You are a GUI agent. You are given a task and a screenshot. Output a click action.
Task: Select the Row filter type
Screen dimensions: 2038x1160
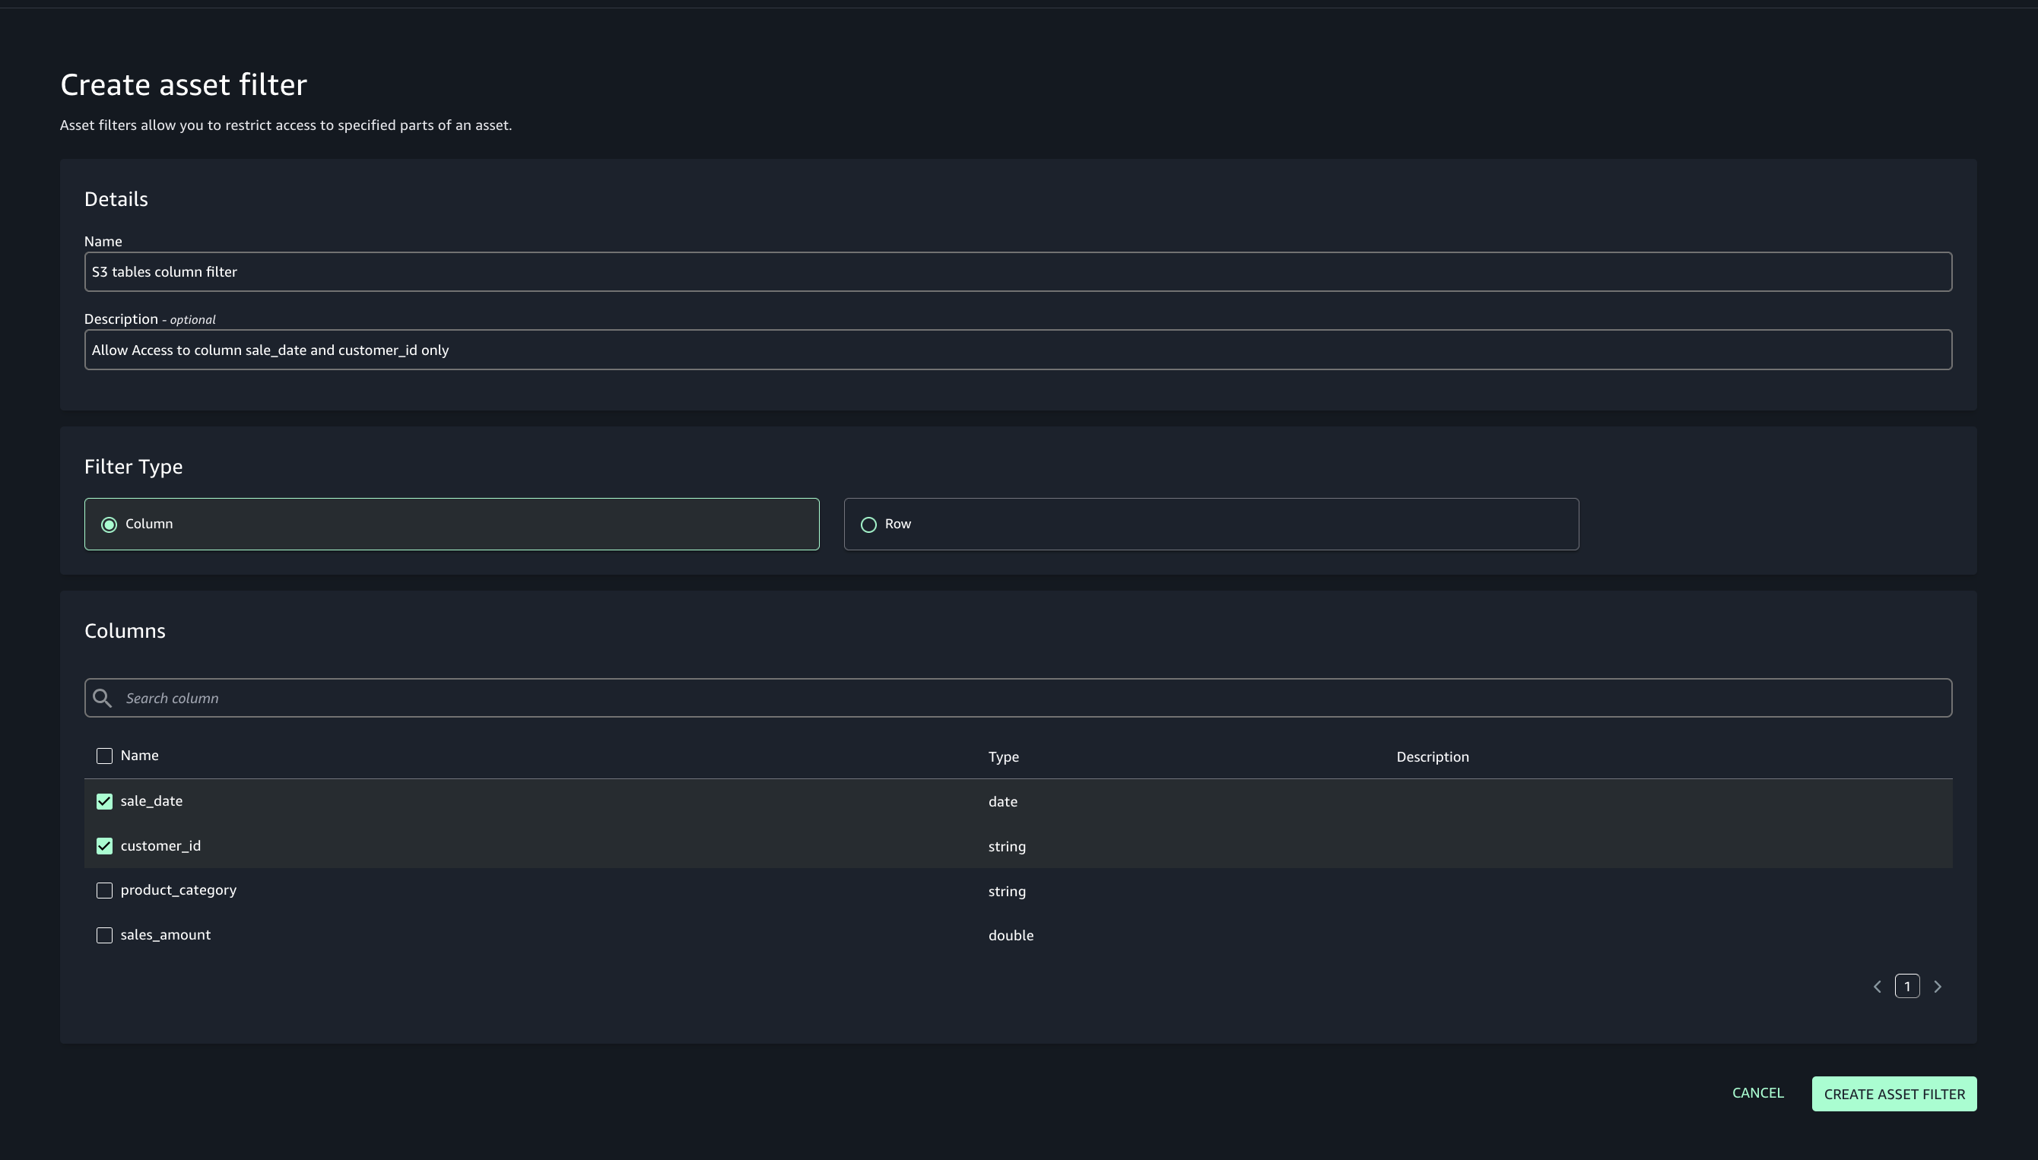click(868, 525)
